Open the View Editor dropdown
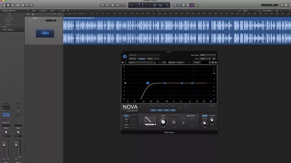 coord(205,59)
